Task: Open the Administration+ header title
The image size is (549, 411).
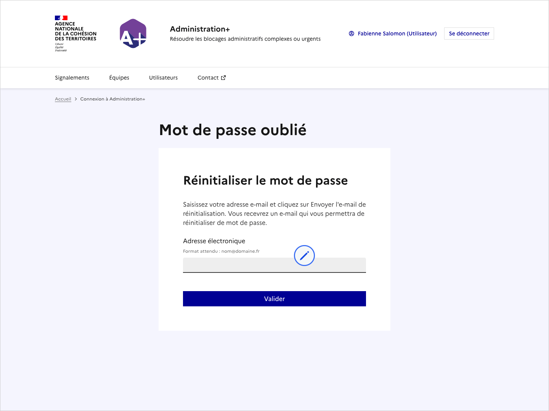Action: pyautogui.click(x=200, y=29)
